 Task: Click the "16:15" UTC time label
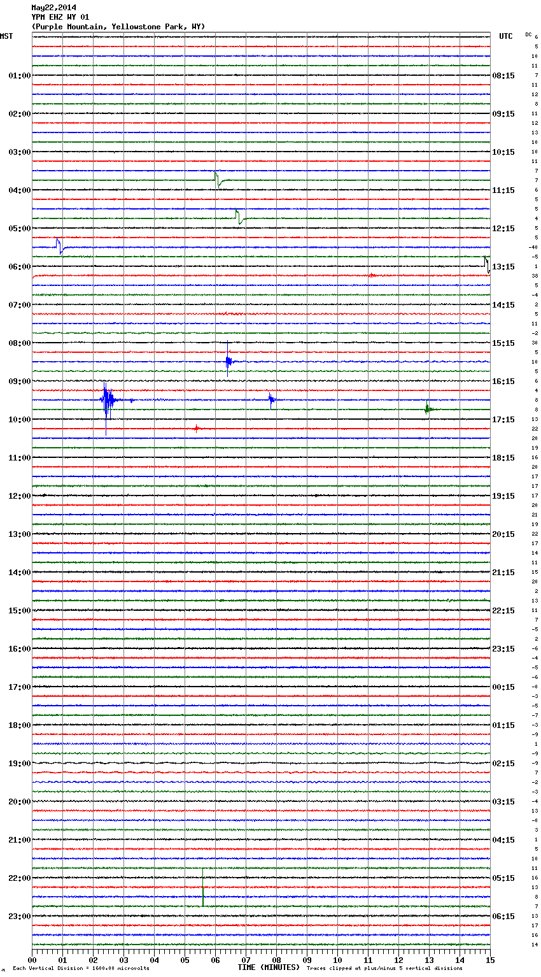503,382
